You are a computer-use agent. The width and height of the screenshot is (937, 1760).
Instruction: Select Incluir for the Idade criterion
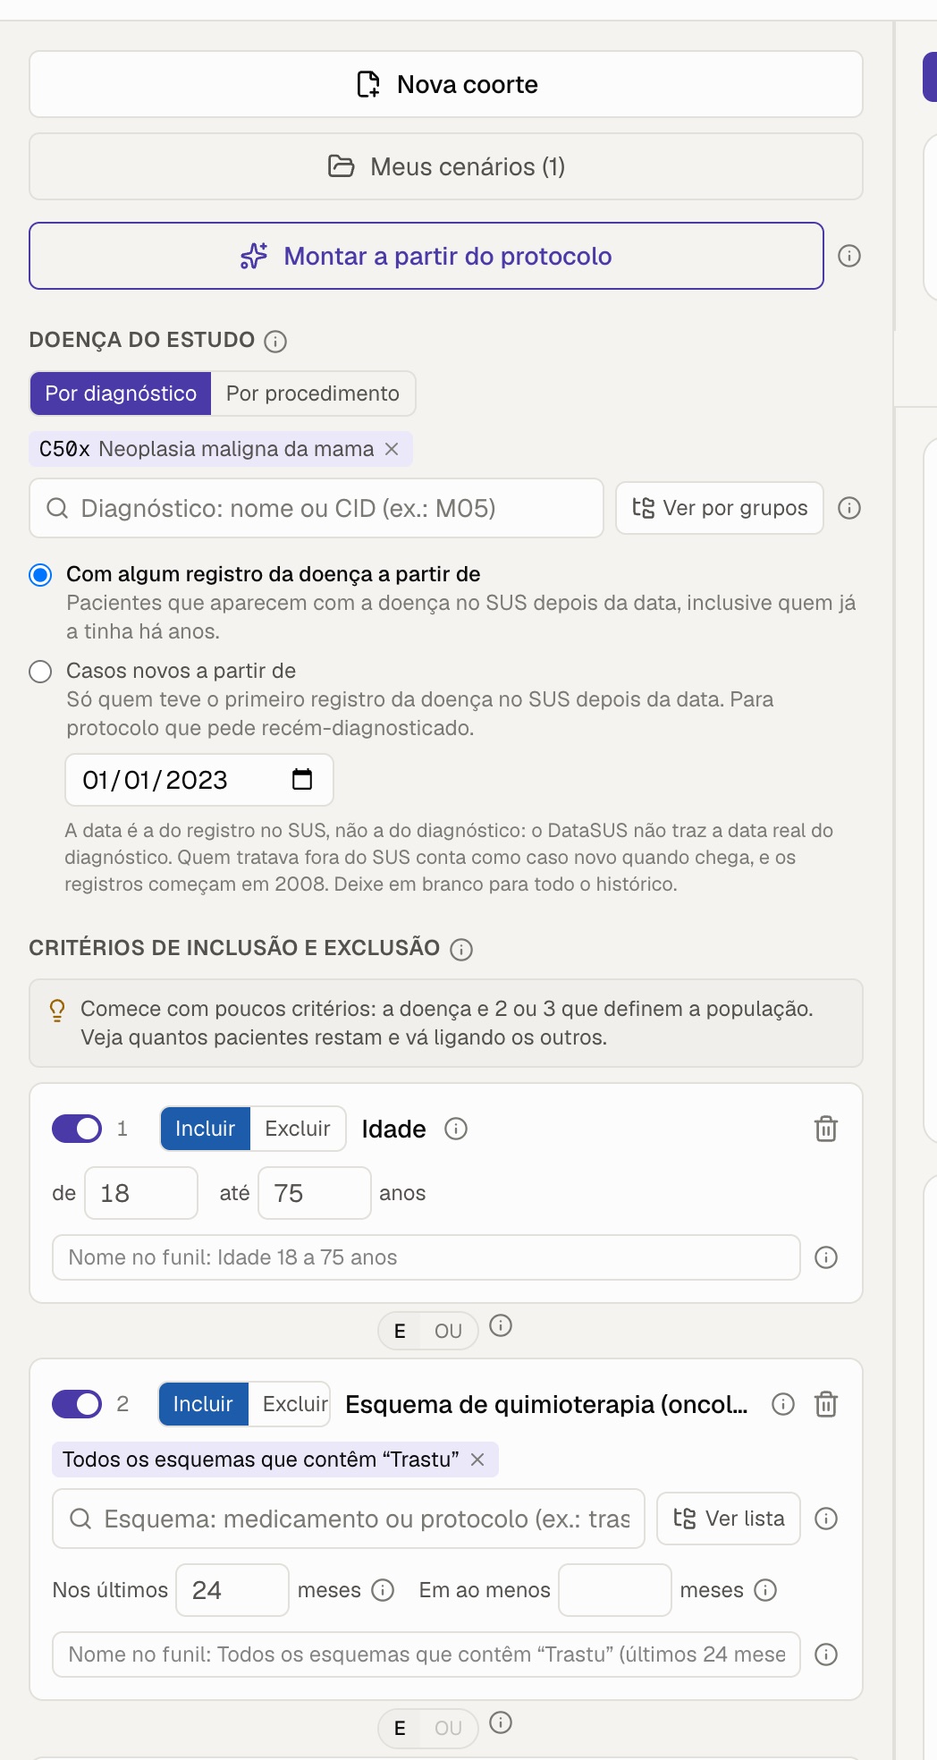pos(206,1129)
